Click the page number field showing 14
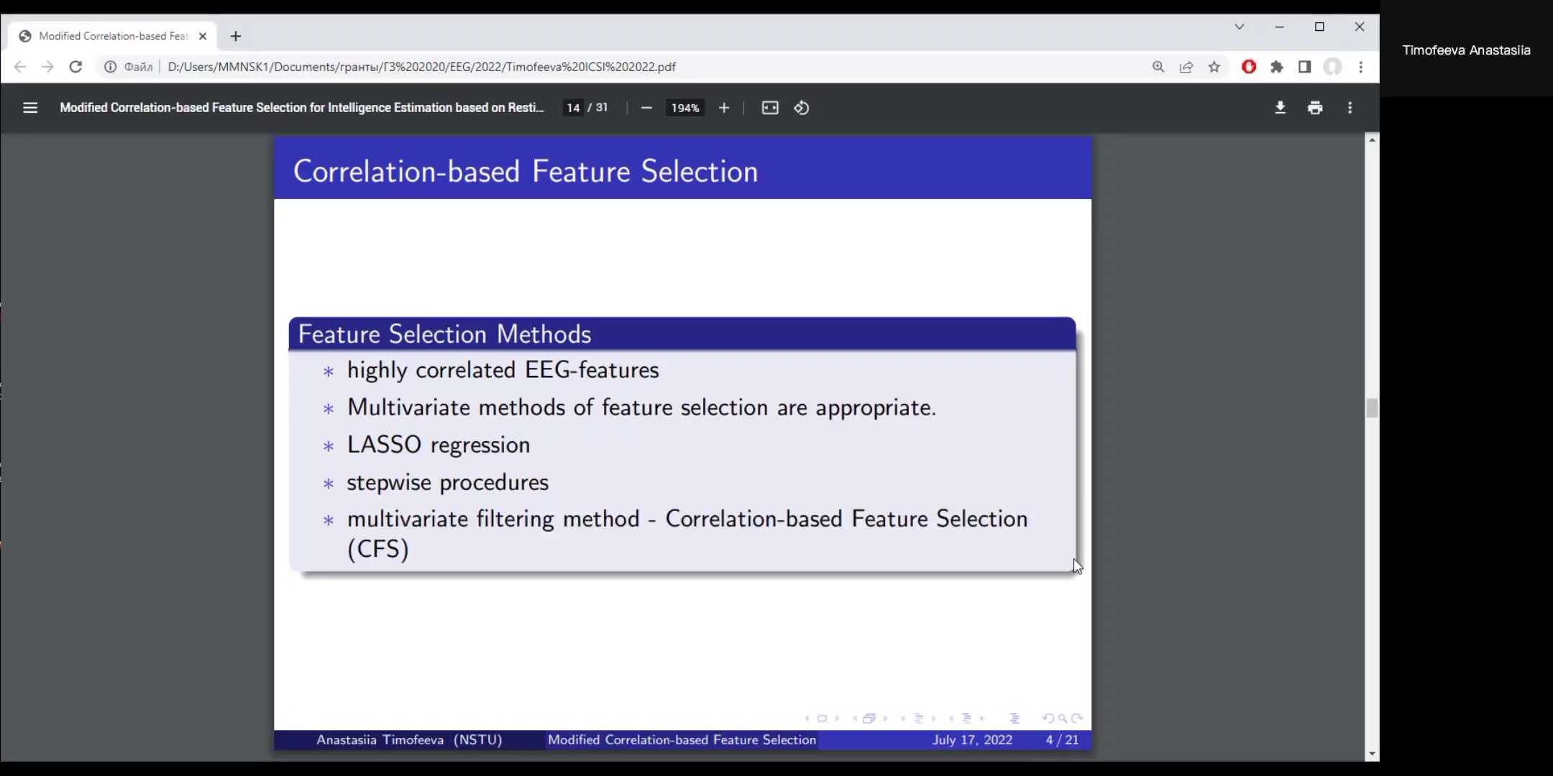 click(x=573, y=108)
